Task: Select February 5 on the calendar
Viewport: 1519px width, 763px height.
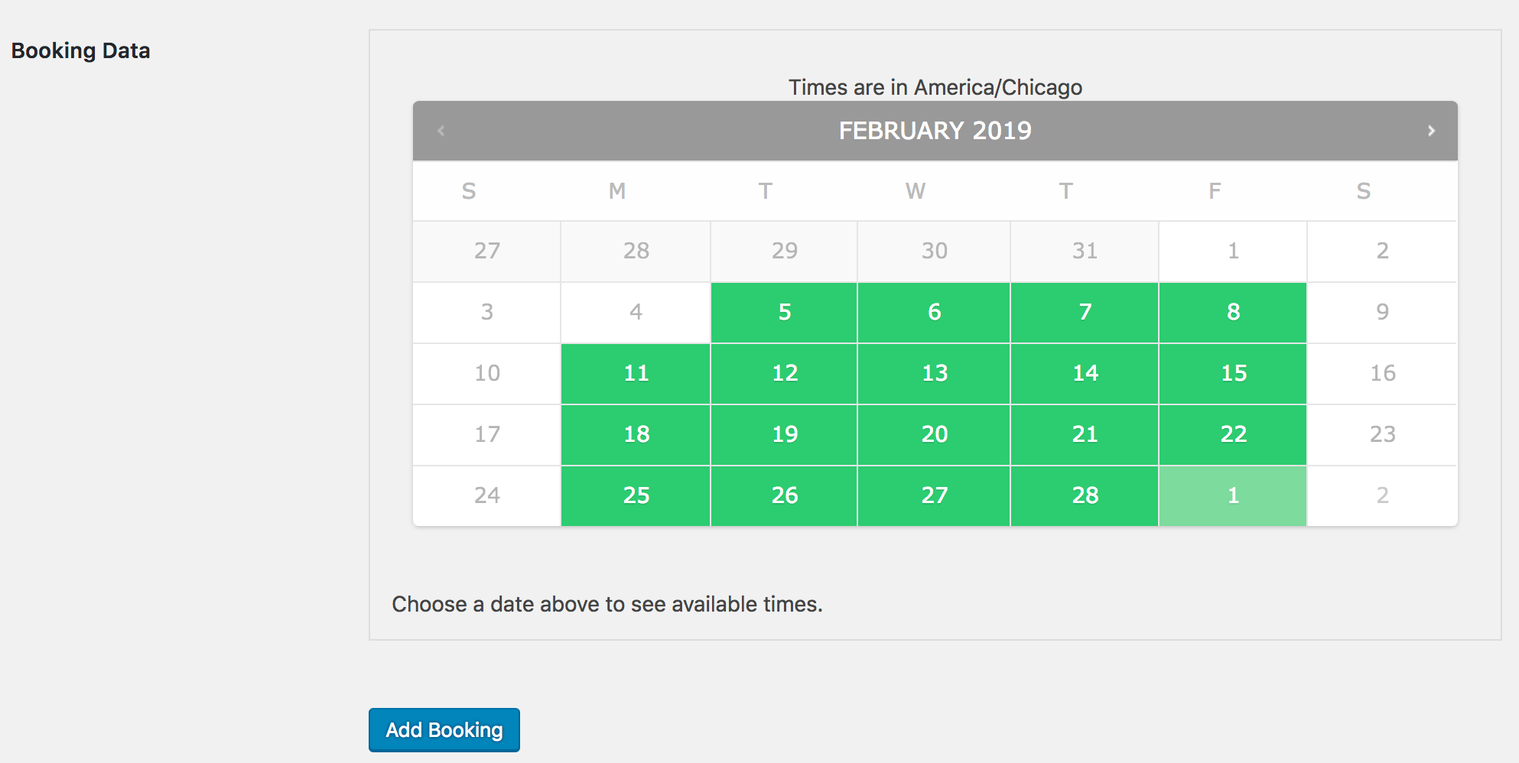Action: [x=784, y=312]
